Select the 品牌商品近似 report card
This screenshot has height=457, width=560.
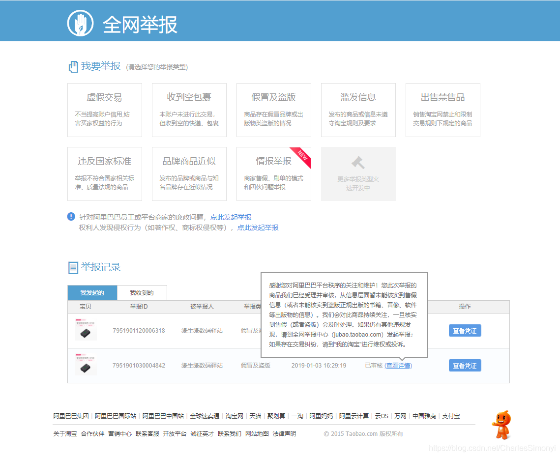point(189,174)
